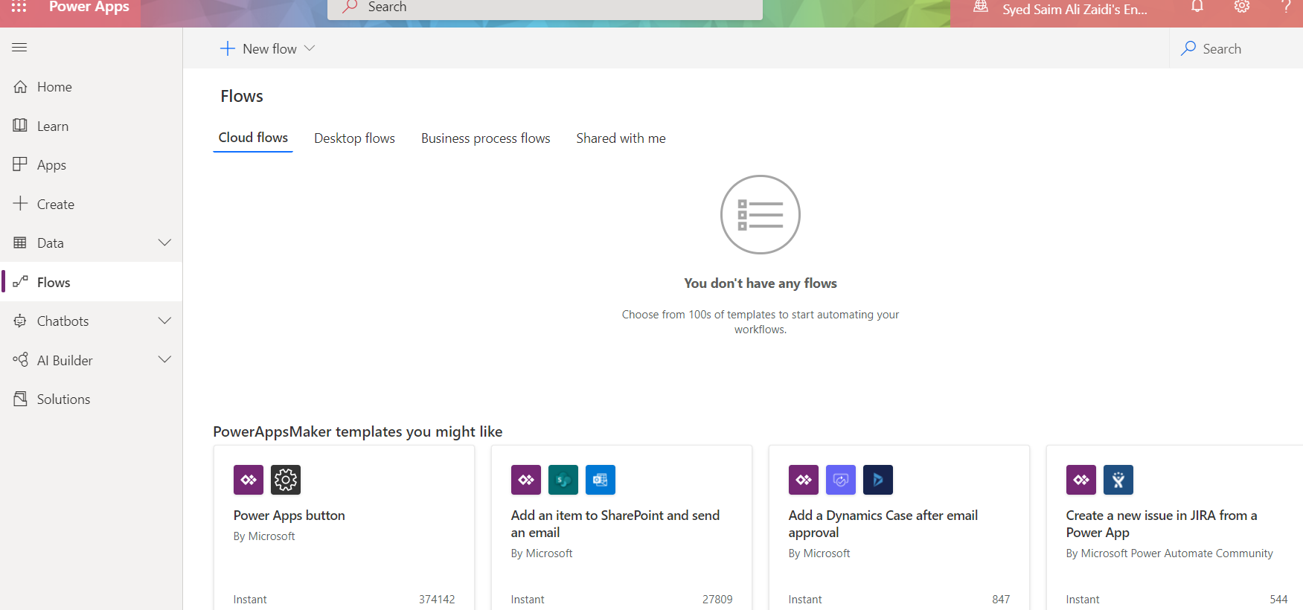Open notifications bell icon
Screen dimensions: 1303x610
[1197, 7]
